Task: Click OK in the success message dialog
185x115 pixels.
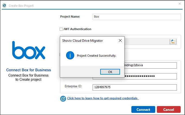Action: tap(110, 72)
